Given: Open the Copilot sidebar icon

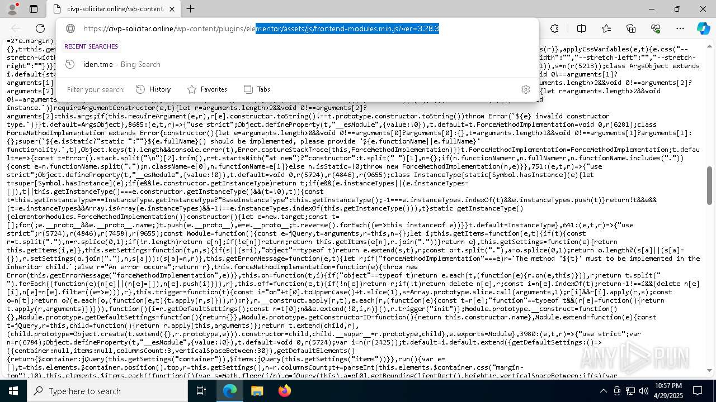Looking at the screenshot, I should [x=703, y=28].
